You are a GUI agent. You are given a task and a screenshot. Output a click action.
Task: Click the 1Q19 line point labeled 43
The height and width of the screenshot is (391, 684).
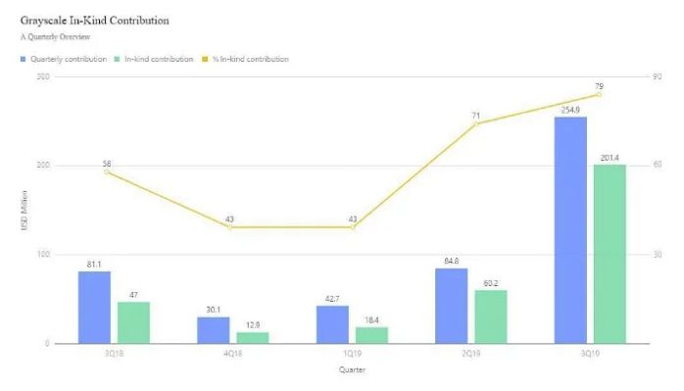pyautogui.click(x=353, y=227)
